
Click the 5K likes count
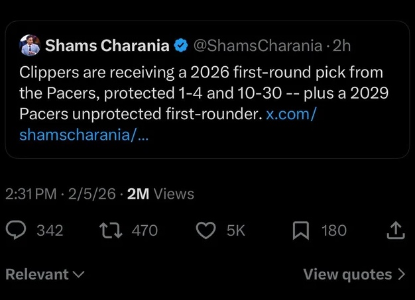click(x=235, y=230)
